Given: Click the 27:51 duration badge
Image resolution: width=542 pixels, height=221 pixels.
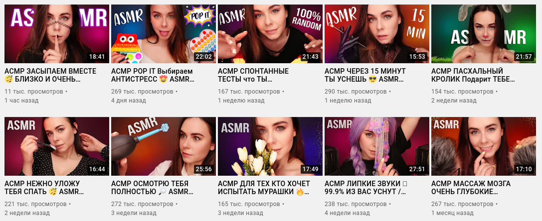Looking at the screenshot, I should pos(417,169).
